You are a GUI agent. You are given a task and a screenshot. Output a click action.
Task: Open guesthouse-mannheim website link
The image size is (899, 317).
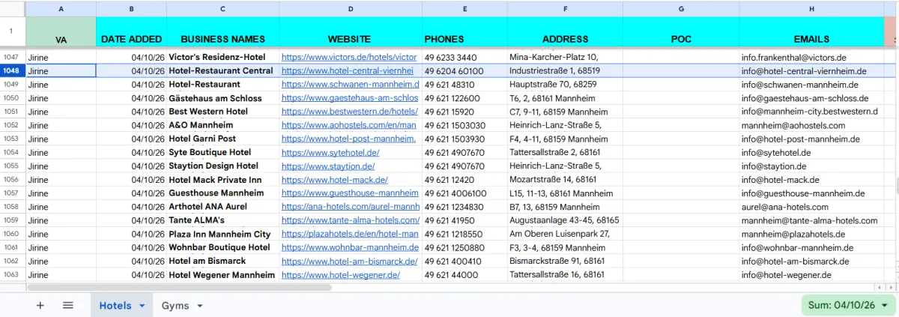click(x=350, y=193)
